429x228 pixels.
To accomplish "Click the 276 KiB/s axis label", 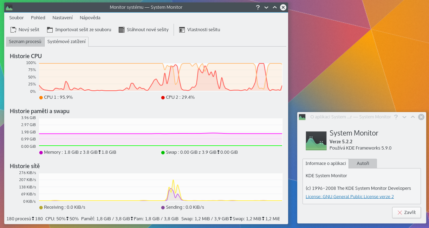I will tap(28, 173).
